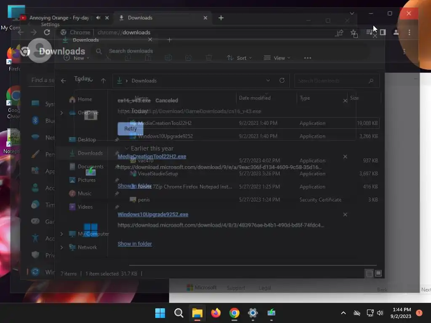The height and width of the screenshot is (323, 431).
Task: Remove Windows10Upgrade9252.exe from the downloads list
Action: tap(345, 214)
